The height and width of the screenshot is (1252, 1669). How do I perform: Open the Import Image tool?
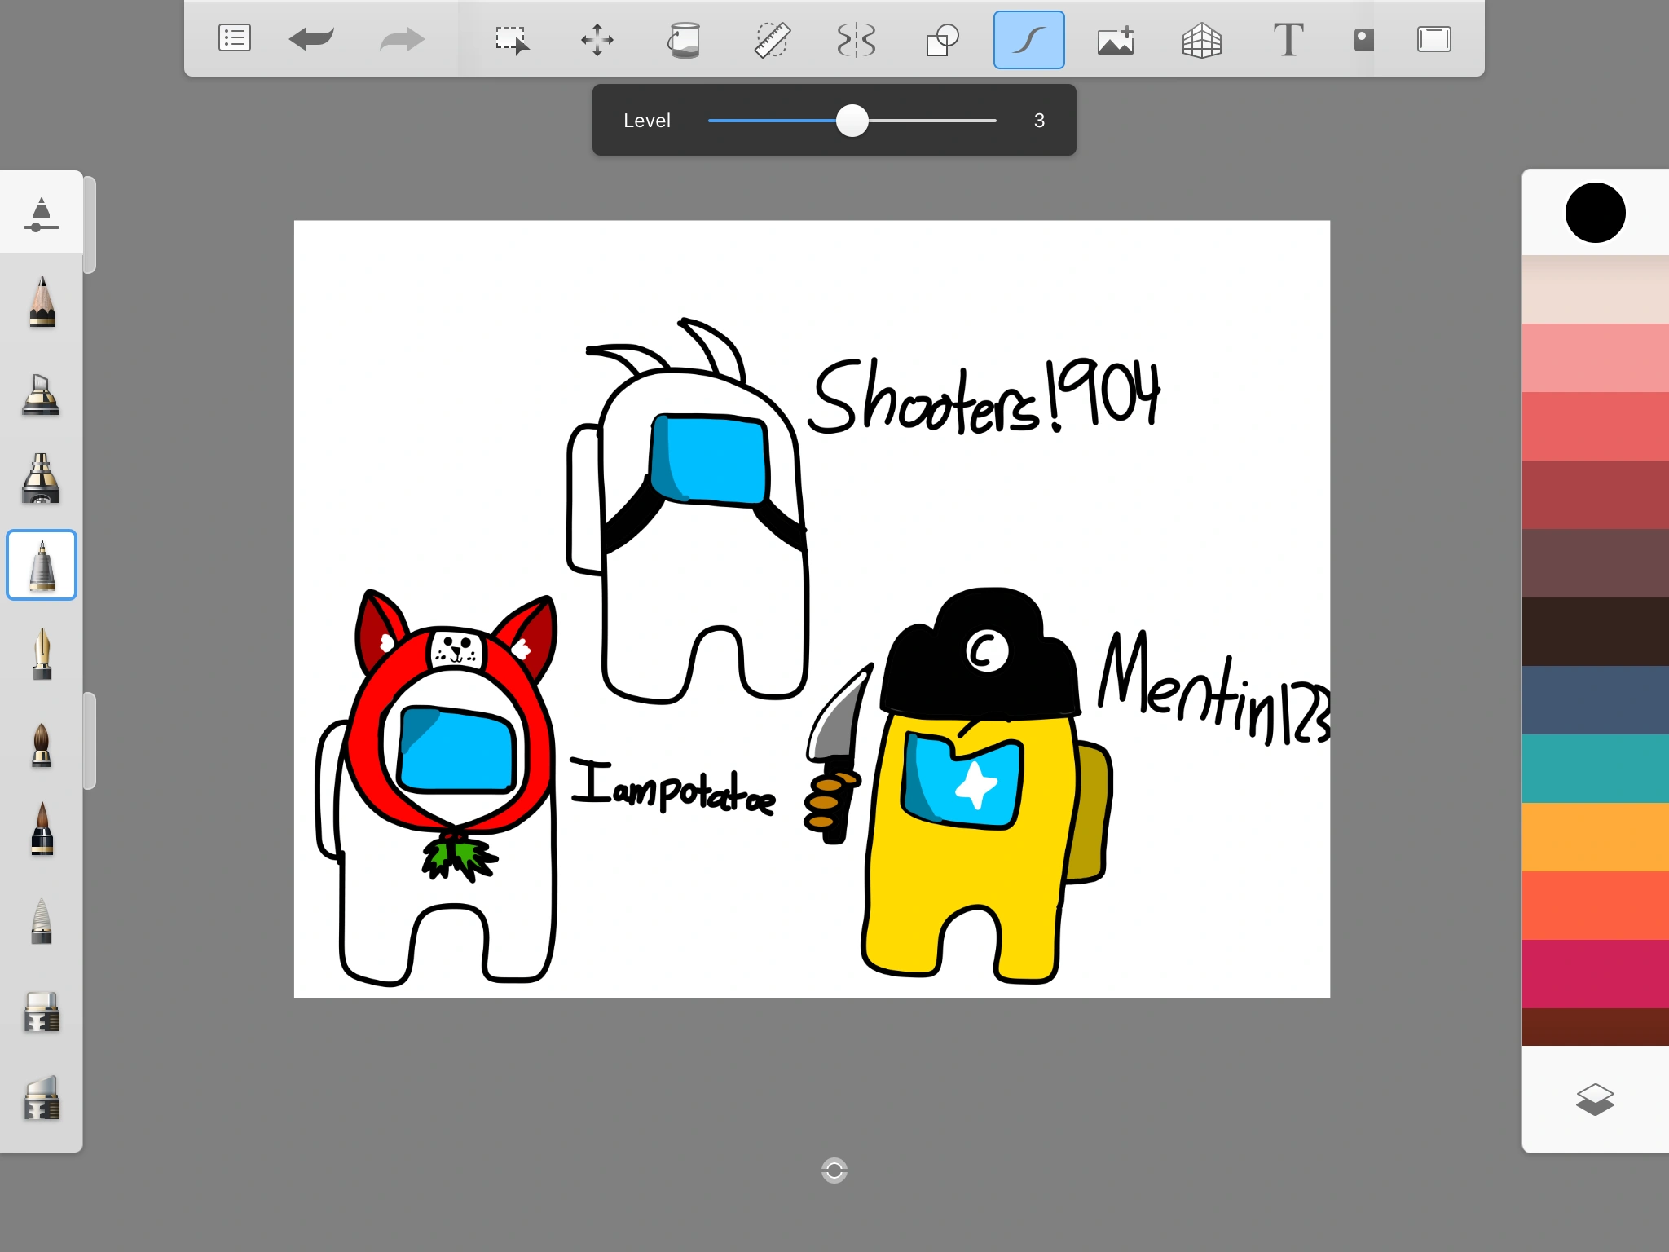[x=1116, y=39]
